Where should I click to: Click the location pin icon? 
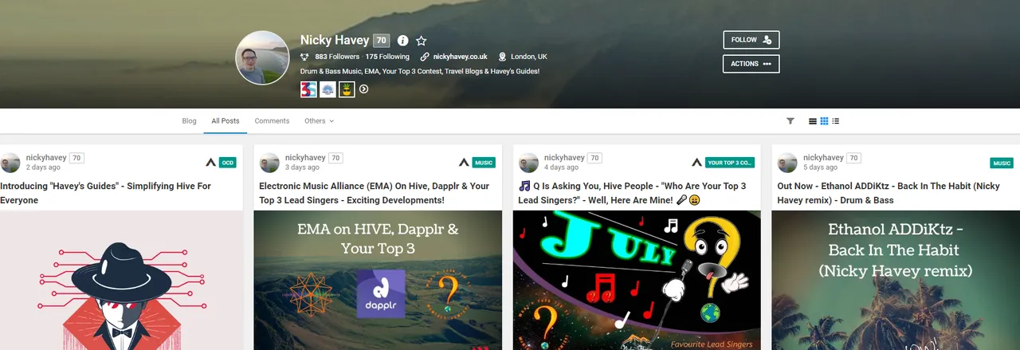[x=503, y=57]
